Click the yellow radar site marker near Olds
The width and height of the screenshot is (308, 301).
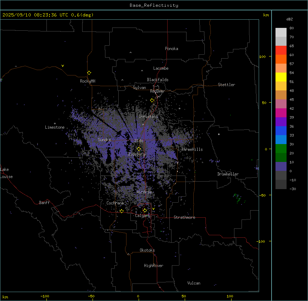pyautogui.click(x=139, y=149)
